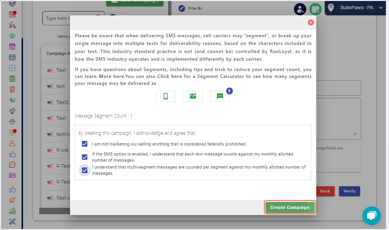Open the light blue grid layout sidebar icon
Viewport: 389px width, 230px height.
12,68
